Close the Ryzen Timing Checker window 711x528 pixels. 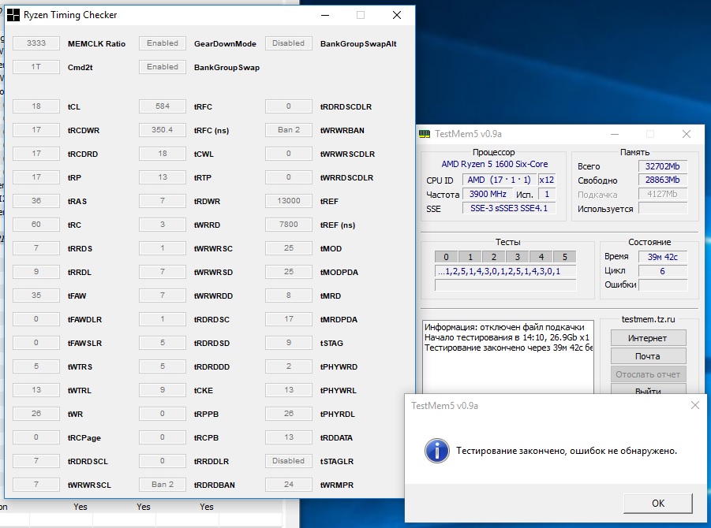point(397,15)
